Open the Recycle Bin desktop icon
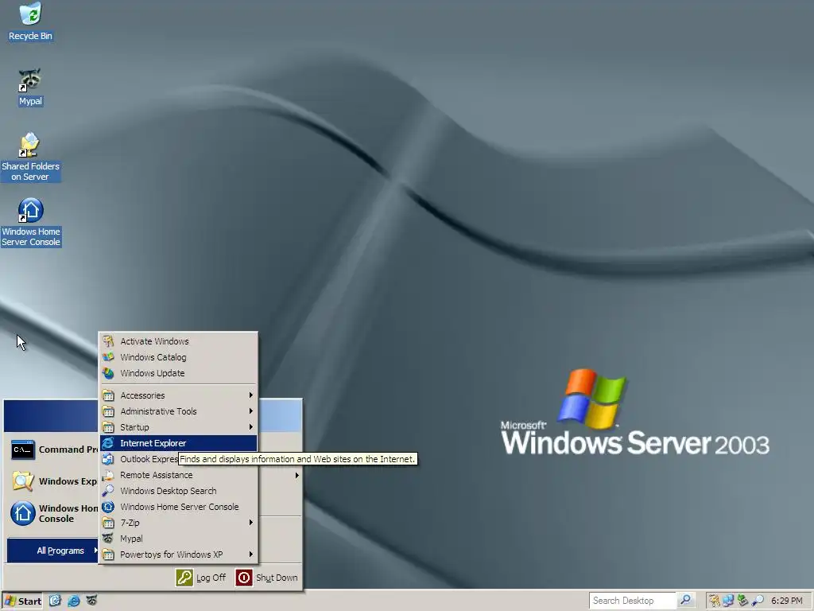This screenshot has height=611, width=814. 30,21
